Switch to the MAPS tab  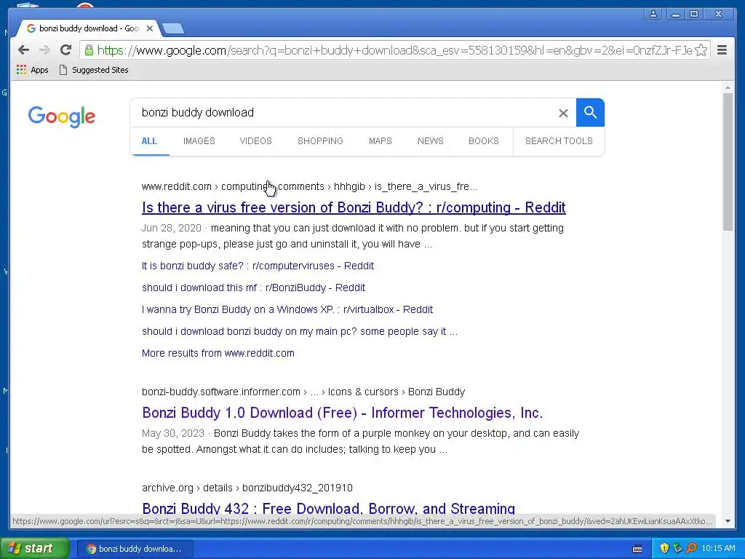tap(380, 141)
